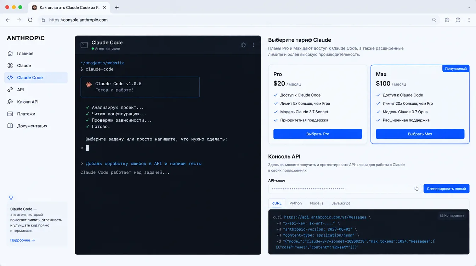Click the ~/projects/website path in terminal
This screenshot has height=266, width=476.
102,63
